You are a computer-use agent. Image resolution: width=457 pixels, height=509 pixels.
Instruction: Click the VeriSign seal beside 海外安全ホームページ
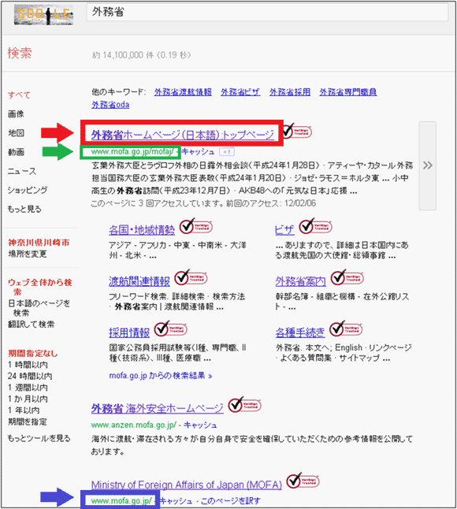(245, 405)
